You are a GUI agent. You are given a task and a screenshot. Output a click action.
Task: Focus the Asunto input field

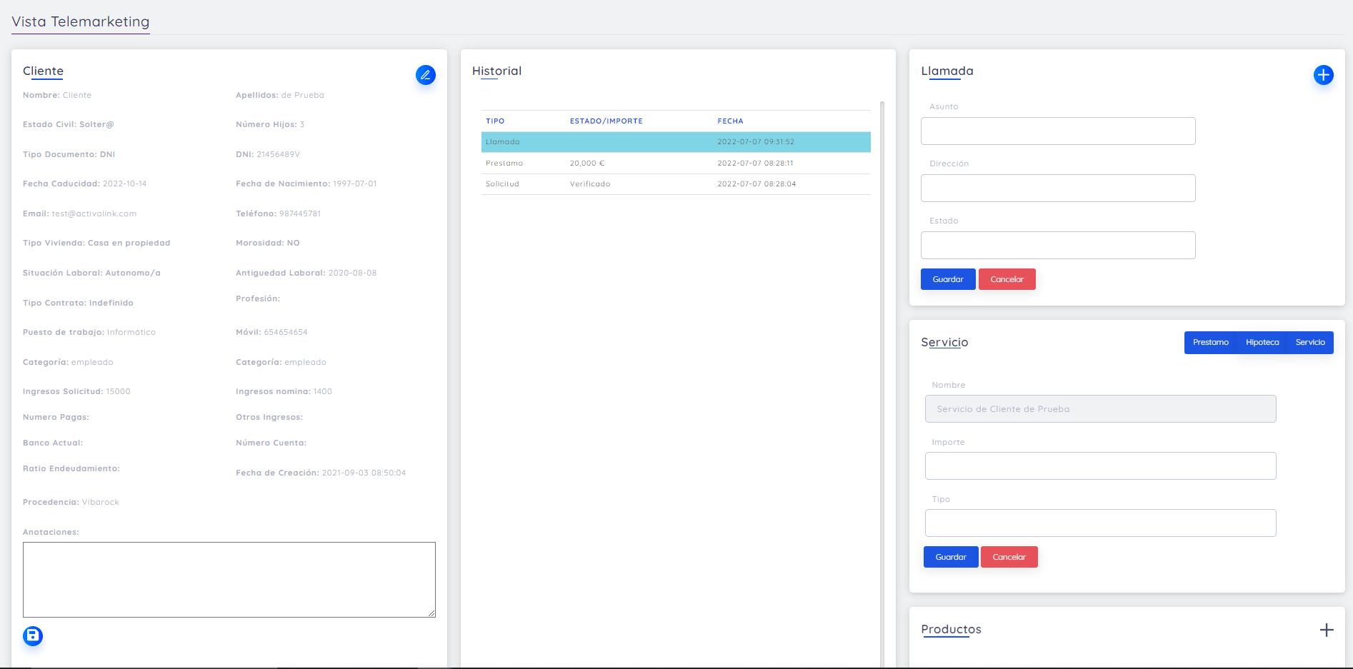(x=1057, y=131)
